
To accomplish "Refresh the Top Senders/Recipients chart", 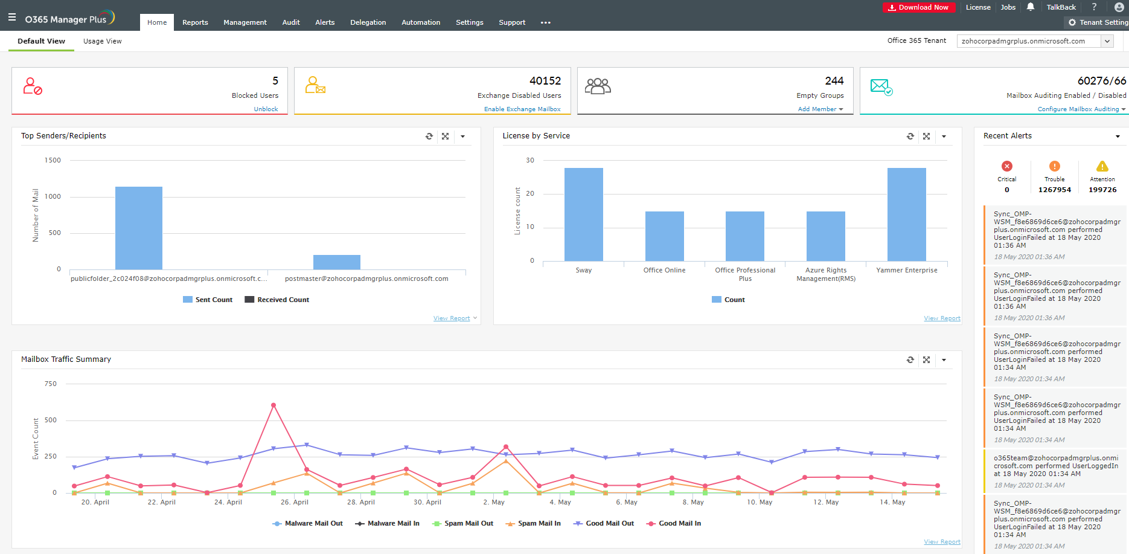I will coord(429,137).
